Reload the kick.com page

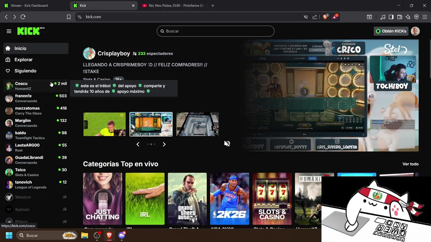[23, 17]
